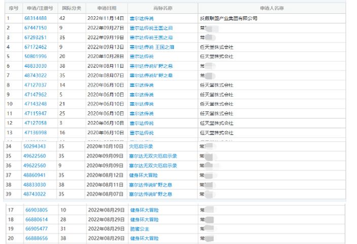Open trademark 健身环大冒险 in row 37
This screenshot has height=244, width=357.
pyautogui.click(x=144, y=175)
